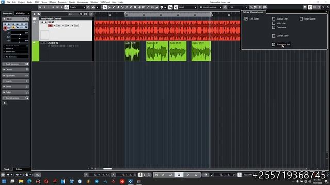Open the Touch automation mode dropdown

coord(77,7)
